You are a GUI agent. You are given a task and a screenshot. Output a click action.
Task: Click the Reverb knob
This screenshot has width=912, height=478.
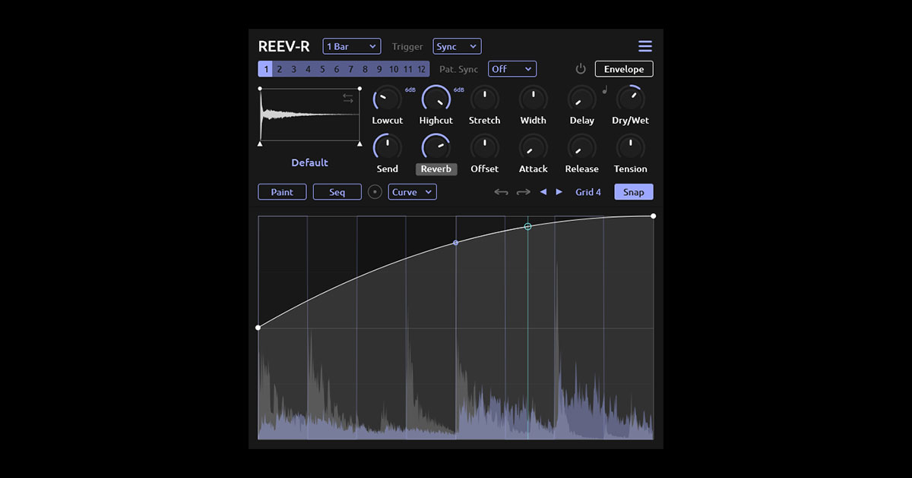click(436, 147)
